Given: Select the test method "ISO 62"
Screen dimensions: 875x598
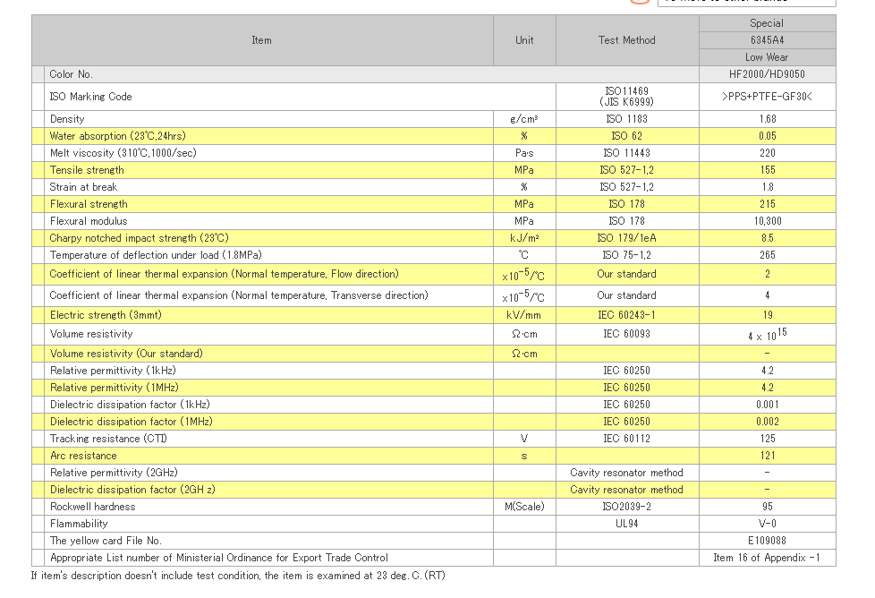Looking at the screenshot, I should tap(626, 136).
